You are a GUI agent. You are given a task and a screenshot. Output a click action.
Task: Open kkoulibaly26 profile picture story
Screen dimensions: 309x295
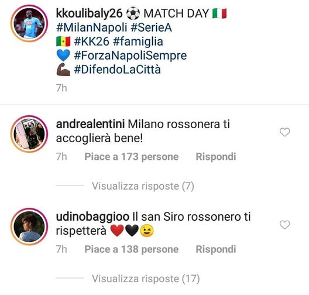tap(29, 23)
